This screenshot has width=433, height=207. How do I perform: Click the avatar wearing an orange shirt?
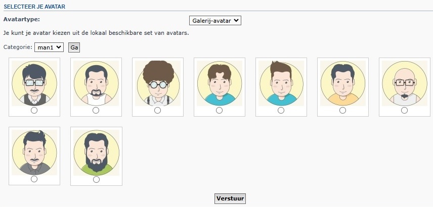pyautogui.click(x=342, y=83)
